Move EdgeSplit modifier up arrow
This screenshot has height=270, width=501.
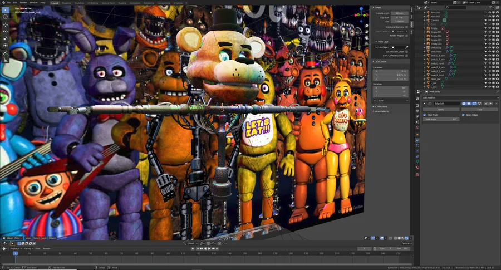click(x=486, y=104)
